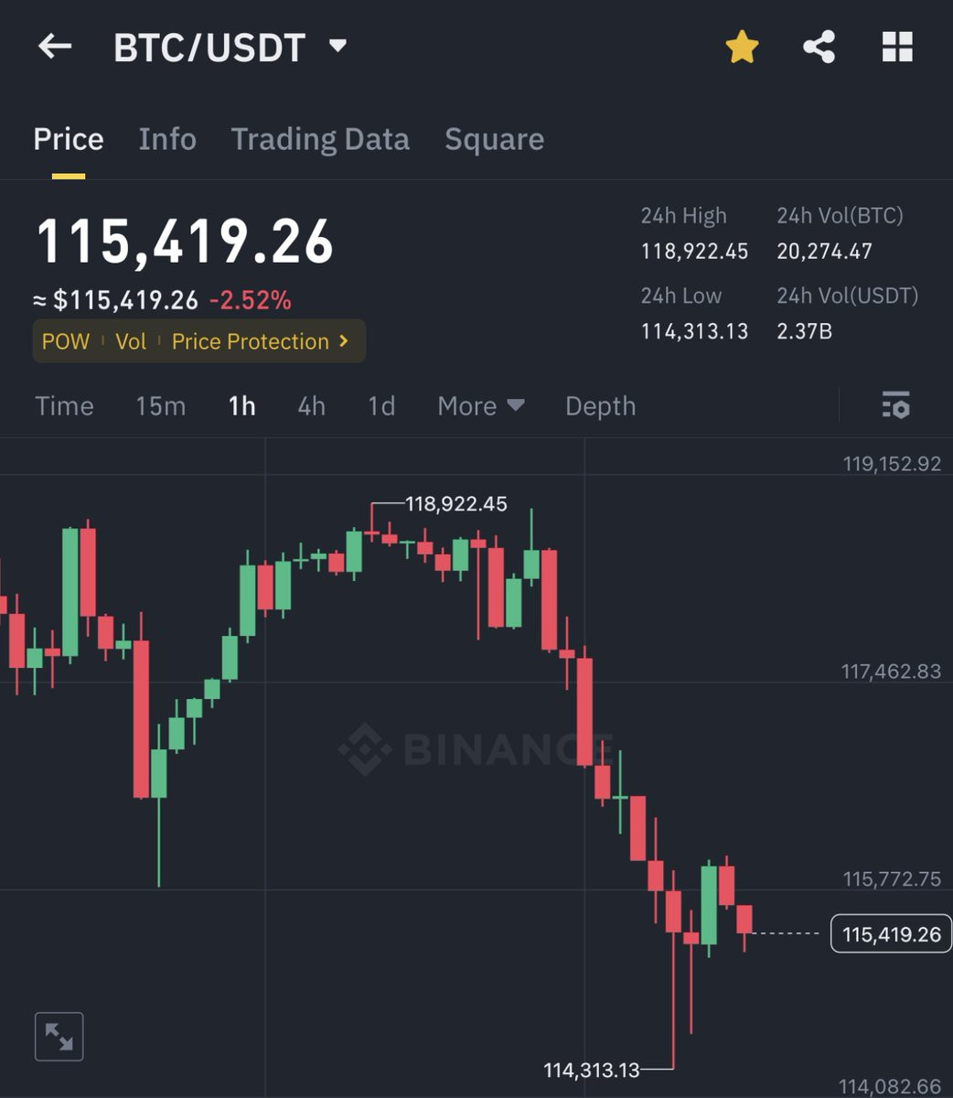The image size is (953, 1098).
Task: Open the Depth chart view
Action: [600, 405]
